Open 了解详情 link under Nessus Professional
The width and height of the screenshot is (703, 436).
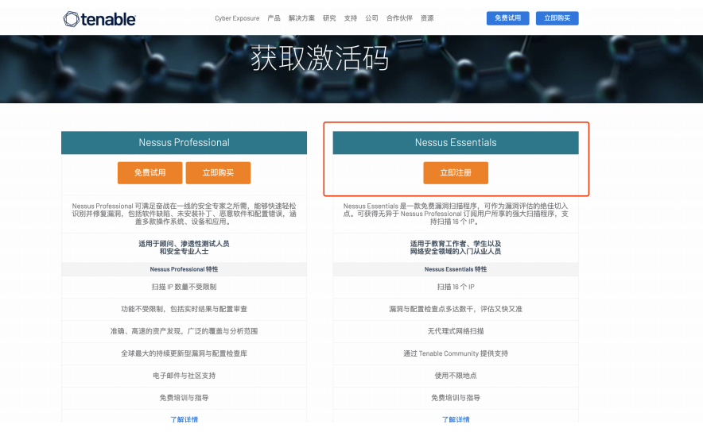click(x=184, y=419)
